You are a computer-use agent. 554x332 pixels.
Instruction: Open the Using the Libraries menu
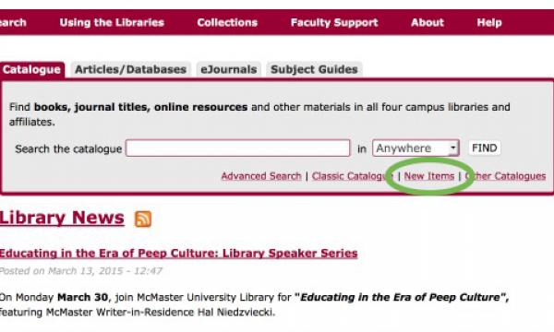(112, 22)
